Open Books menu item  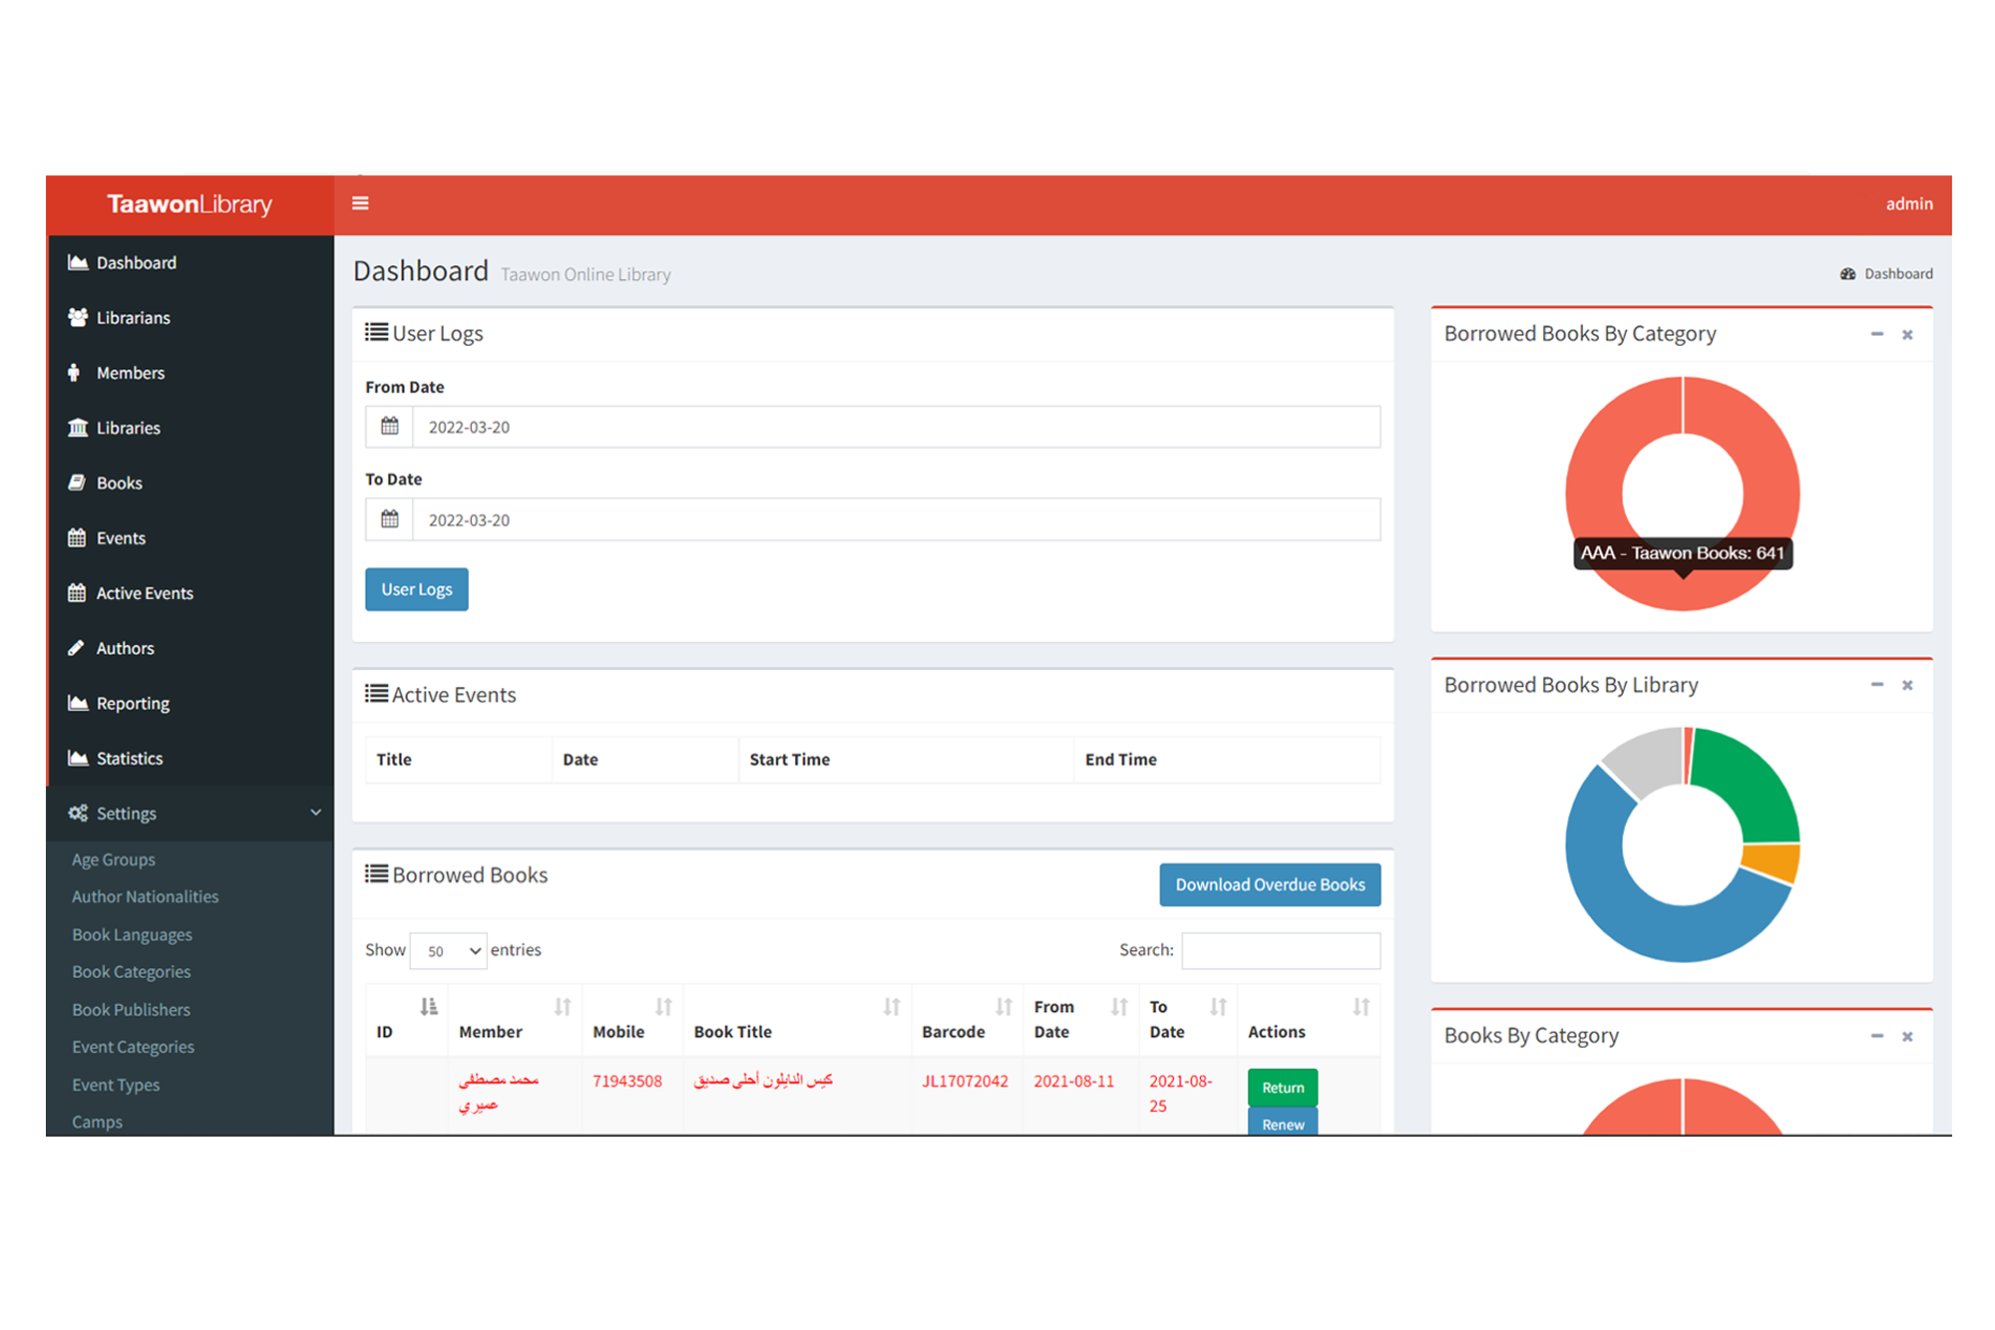tap(190, 483)
